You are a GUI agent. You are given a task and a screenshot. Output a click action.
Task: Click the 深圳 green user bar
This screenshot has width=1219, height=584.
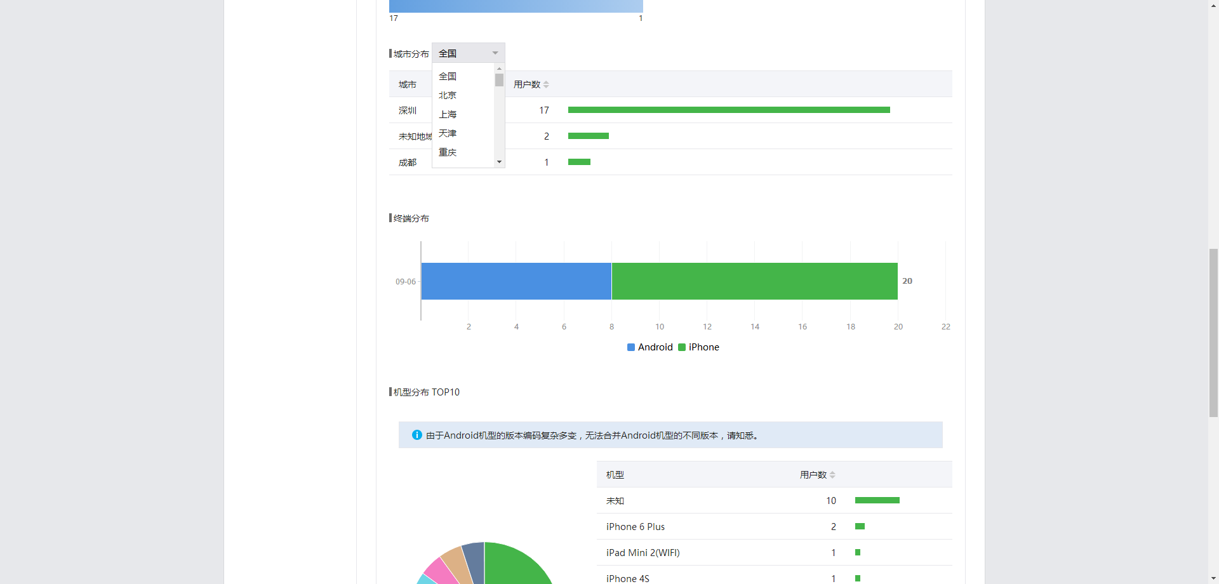point(729,110)
